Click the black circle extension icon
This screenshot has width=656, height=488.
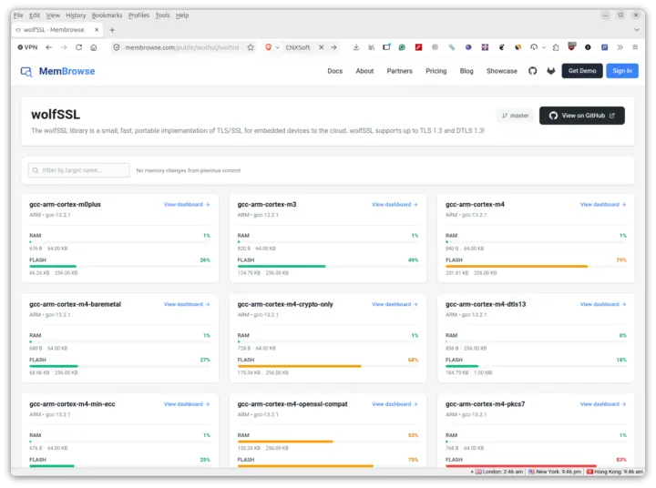(588, 47)
